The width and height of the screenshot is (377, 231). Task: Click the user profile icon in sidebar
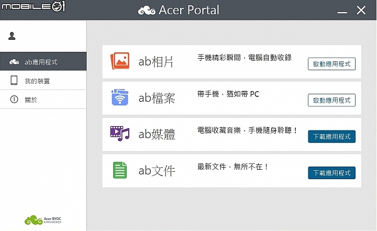tap(12, 36)
